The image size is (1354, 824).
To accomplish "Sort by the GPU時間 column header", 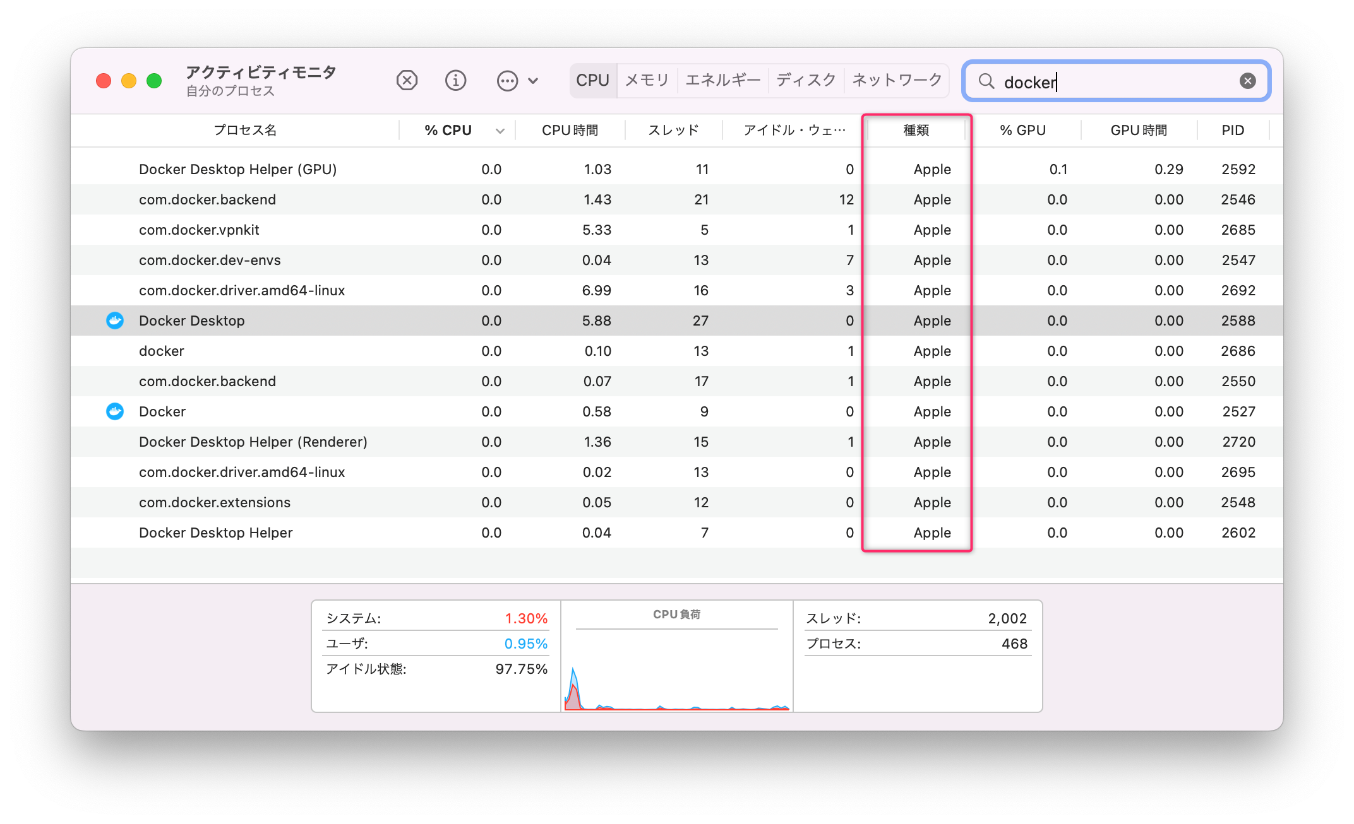I will (x=1139, y=130).
